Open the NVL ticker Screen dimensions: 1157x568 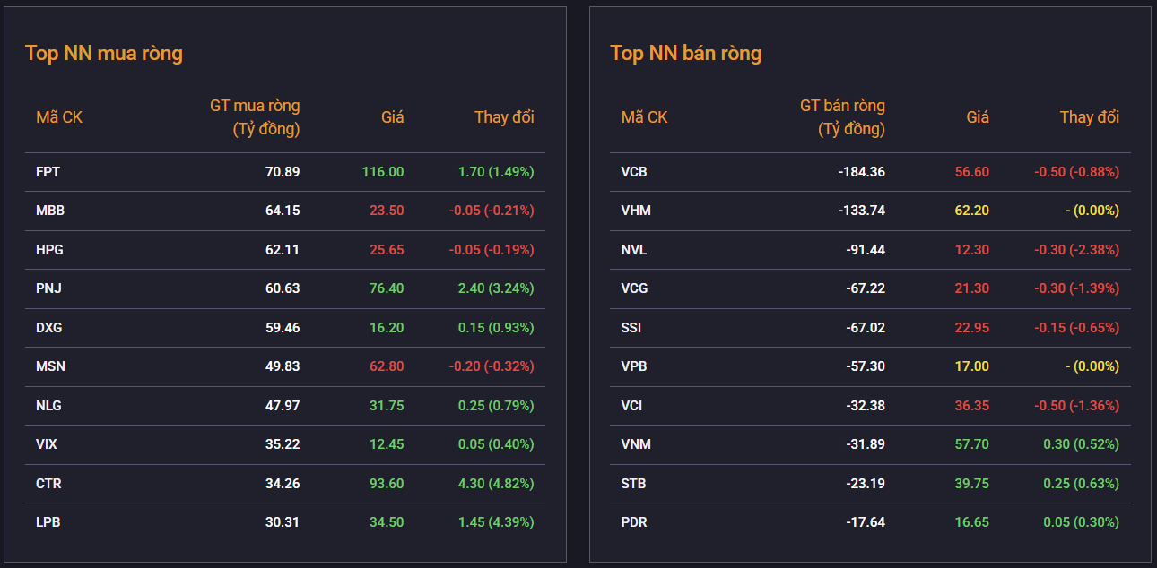coord(633,250)
